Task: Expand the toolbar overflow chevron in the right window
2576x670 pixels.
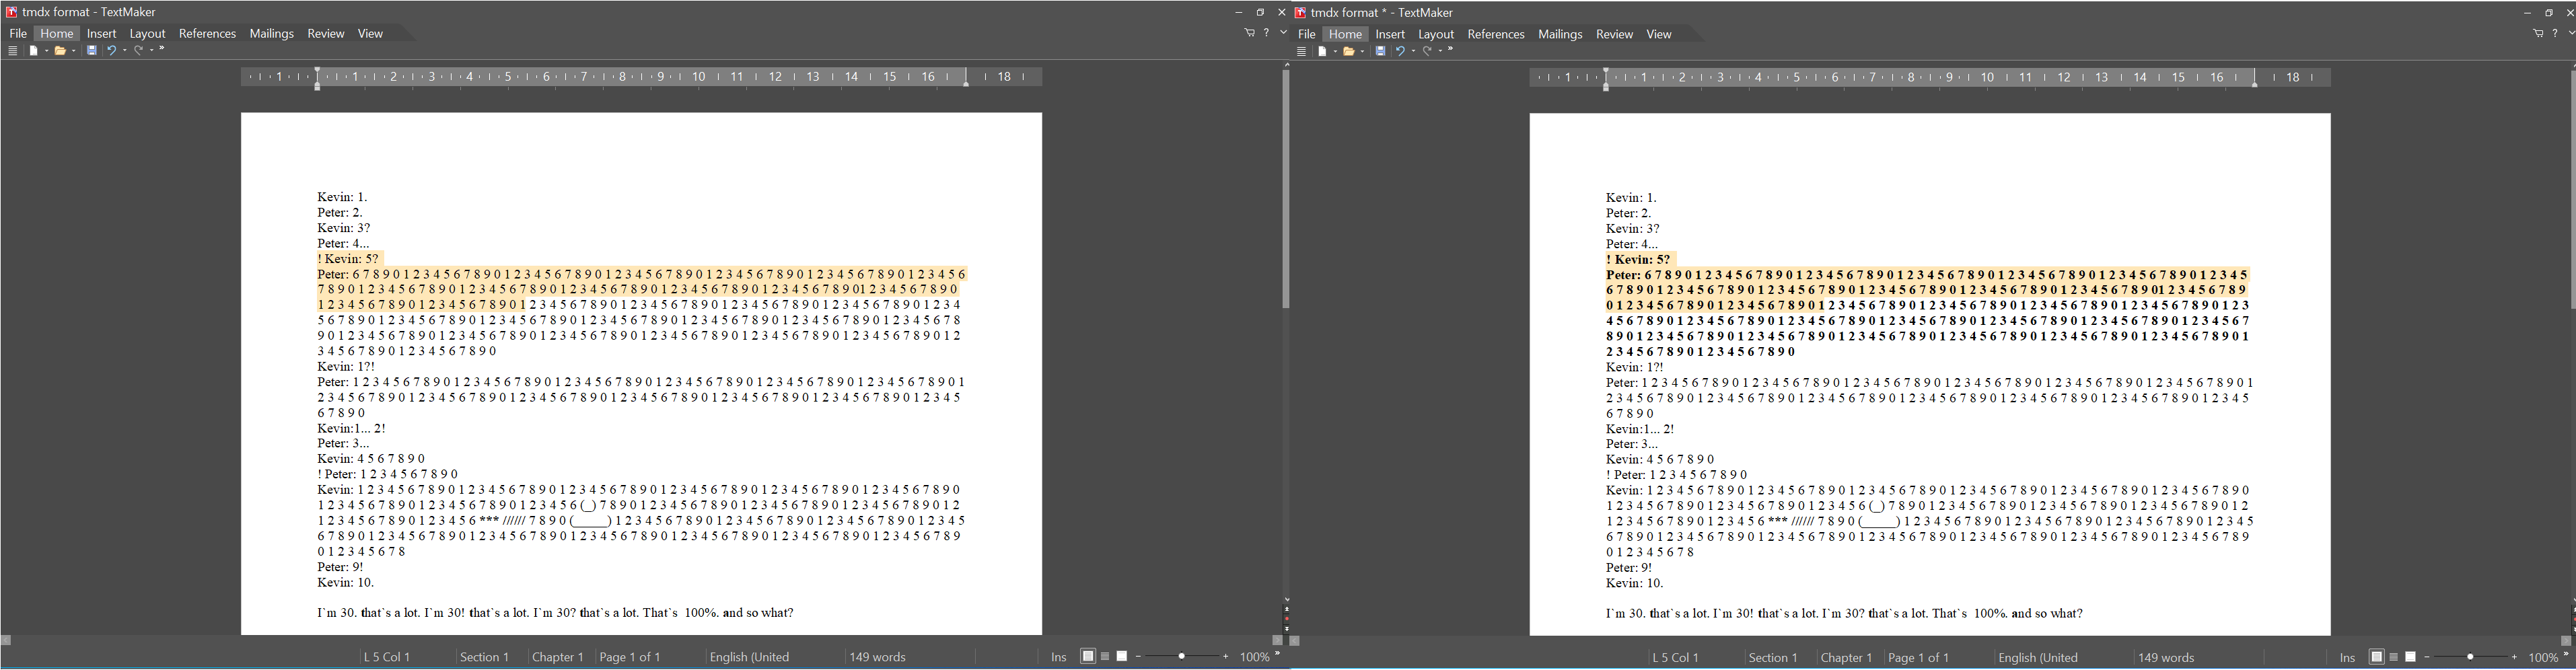Action: tap(1451, 50)
